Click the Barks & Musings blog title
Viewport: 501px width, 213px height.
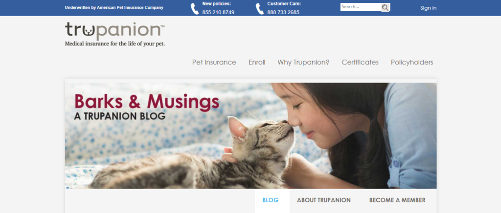[x=147, y=102]
